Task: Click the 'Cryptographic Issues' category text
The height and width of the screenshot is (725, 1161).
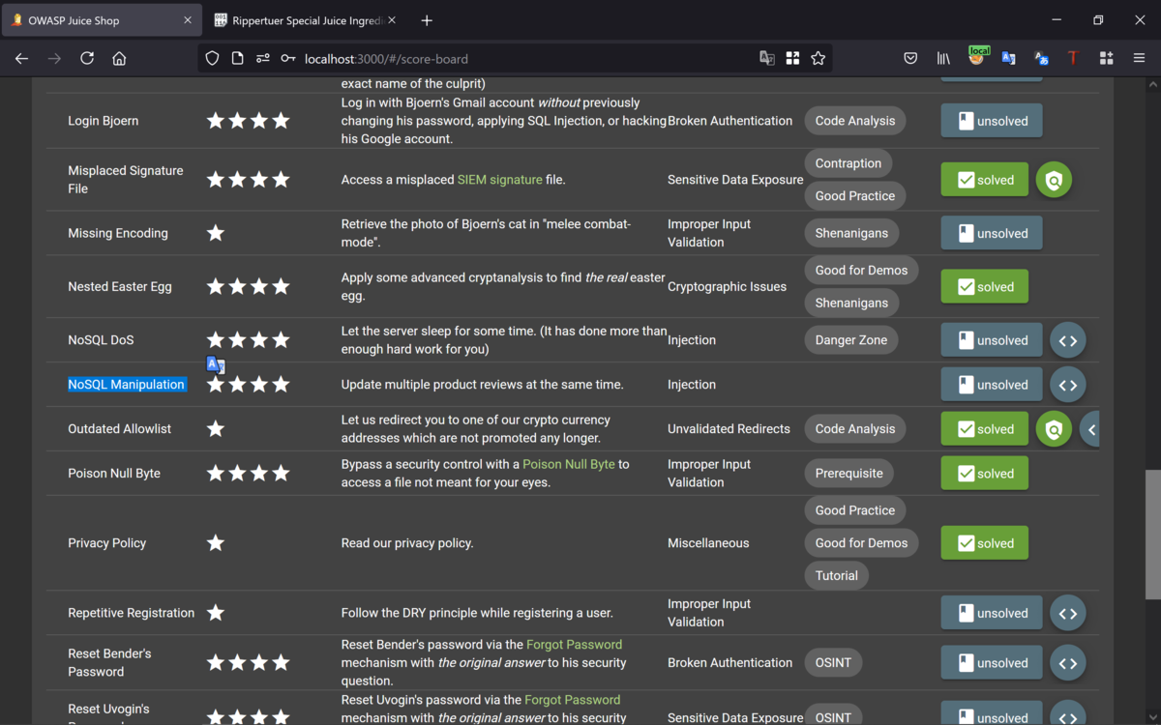Action: (x=728, y=287)
